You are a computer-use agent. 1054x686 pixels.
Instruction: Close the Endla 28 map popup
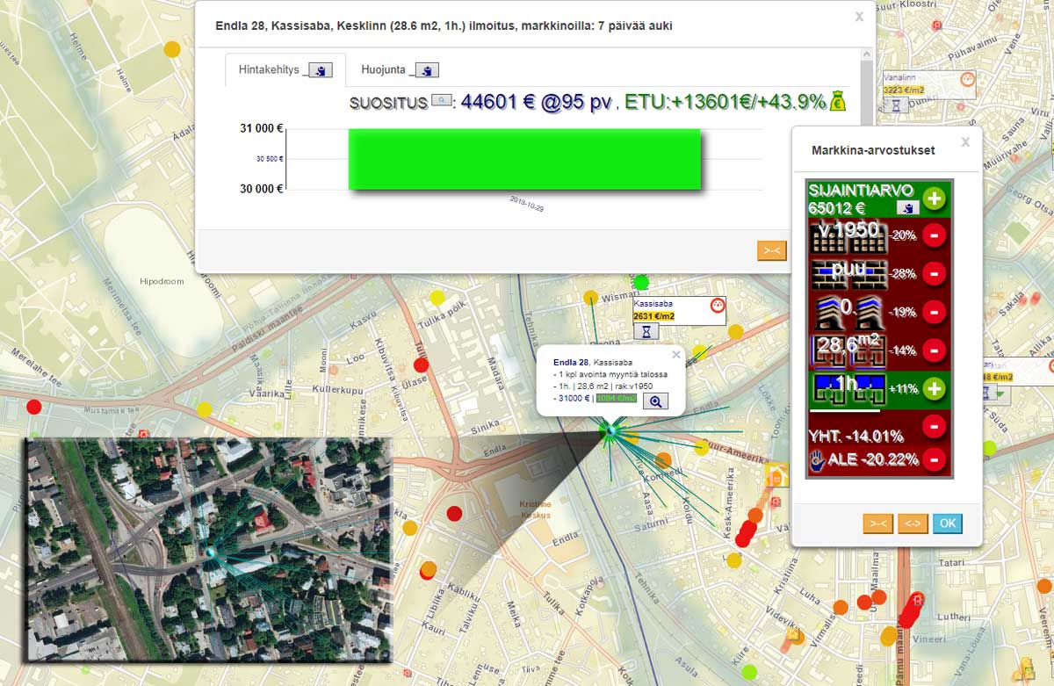click(x=675, y=355)
